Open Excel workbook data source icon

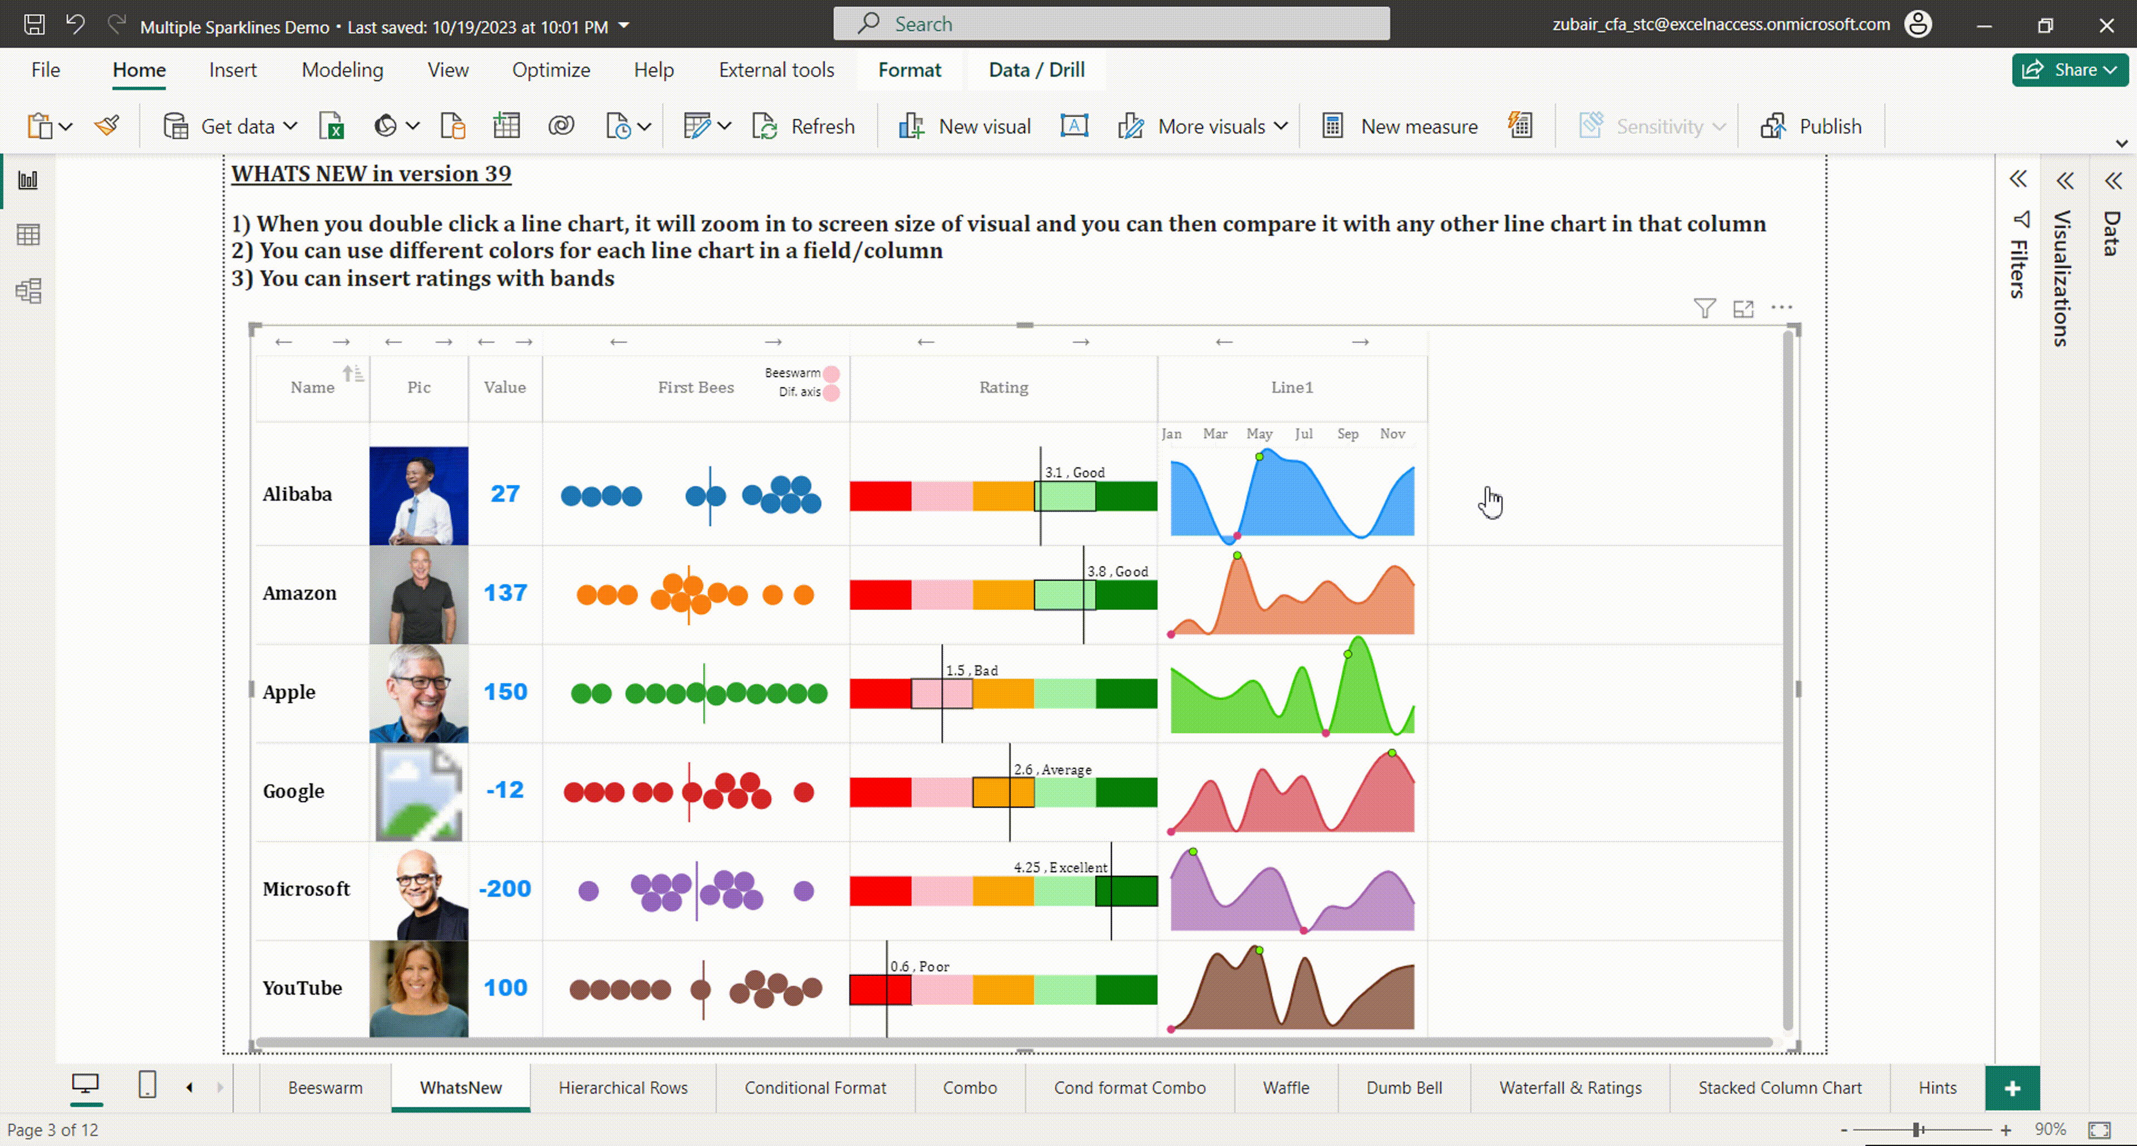332,126
